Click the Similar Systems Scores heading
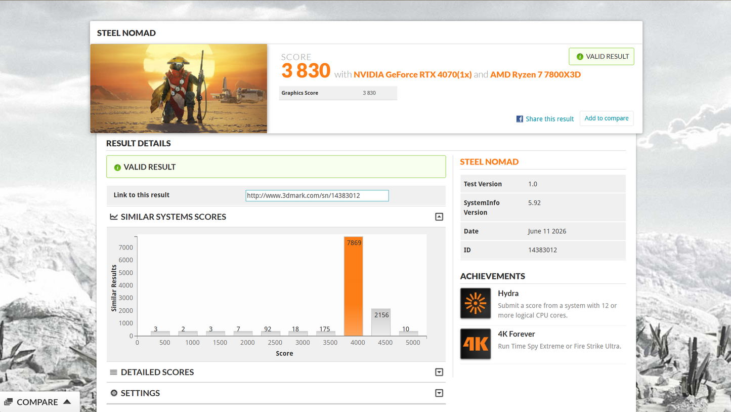 174,217
